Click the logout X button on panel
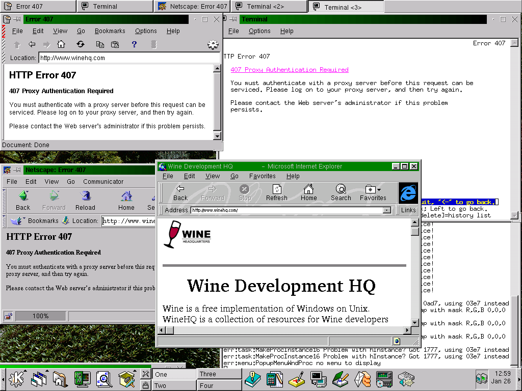This screenshot has height=391, width=522. click(145, 374)
